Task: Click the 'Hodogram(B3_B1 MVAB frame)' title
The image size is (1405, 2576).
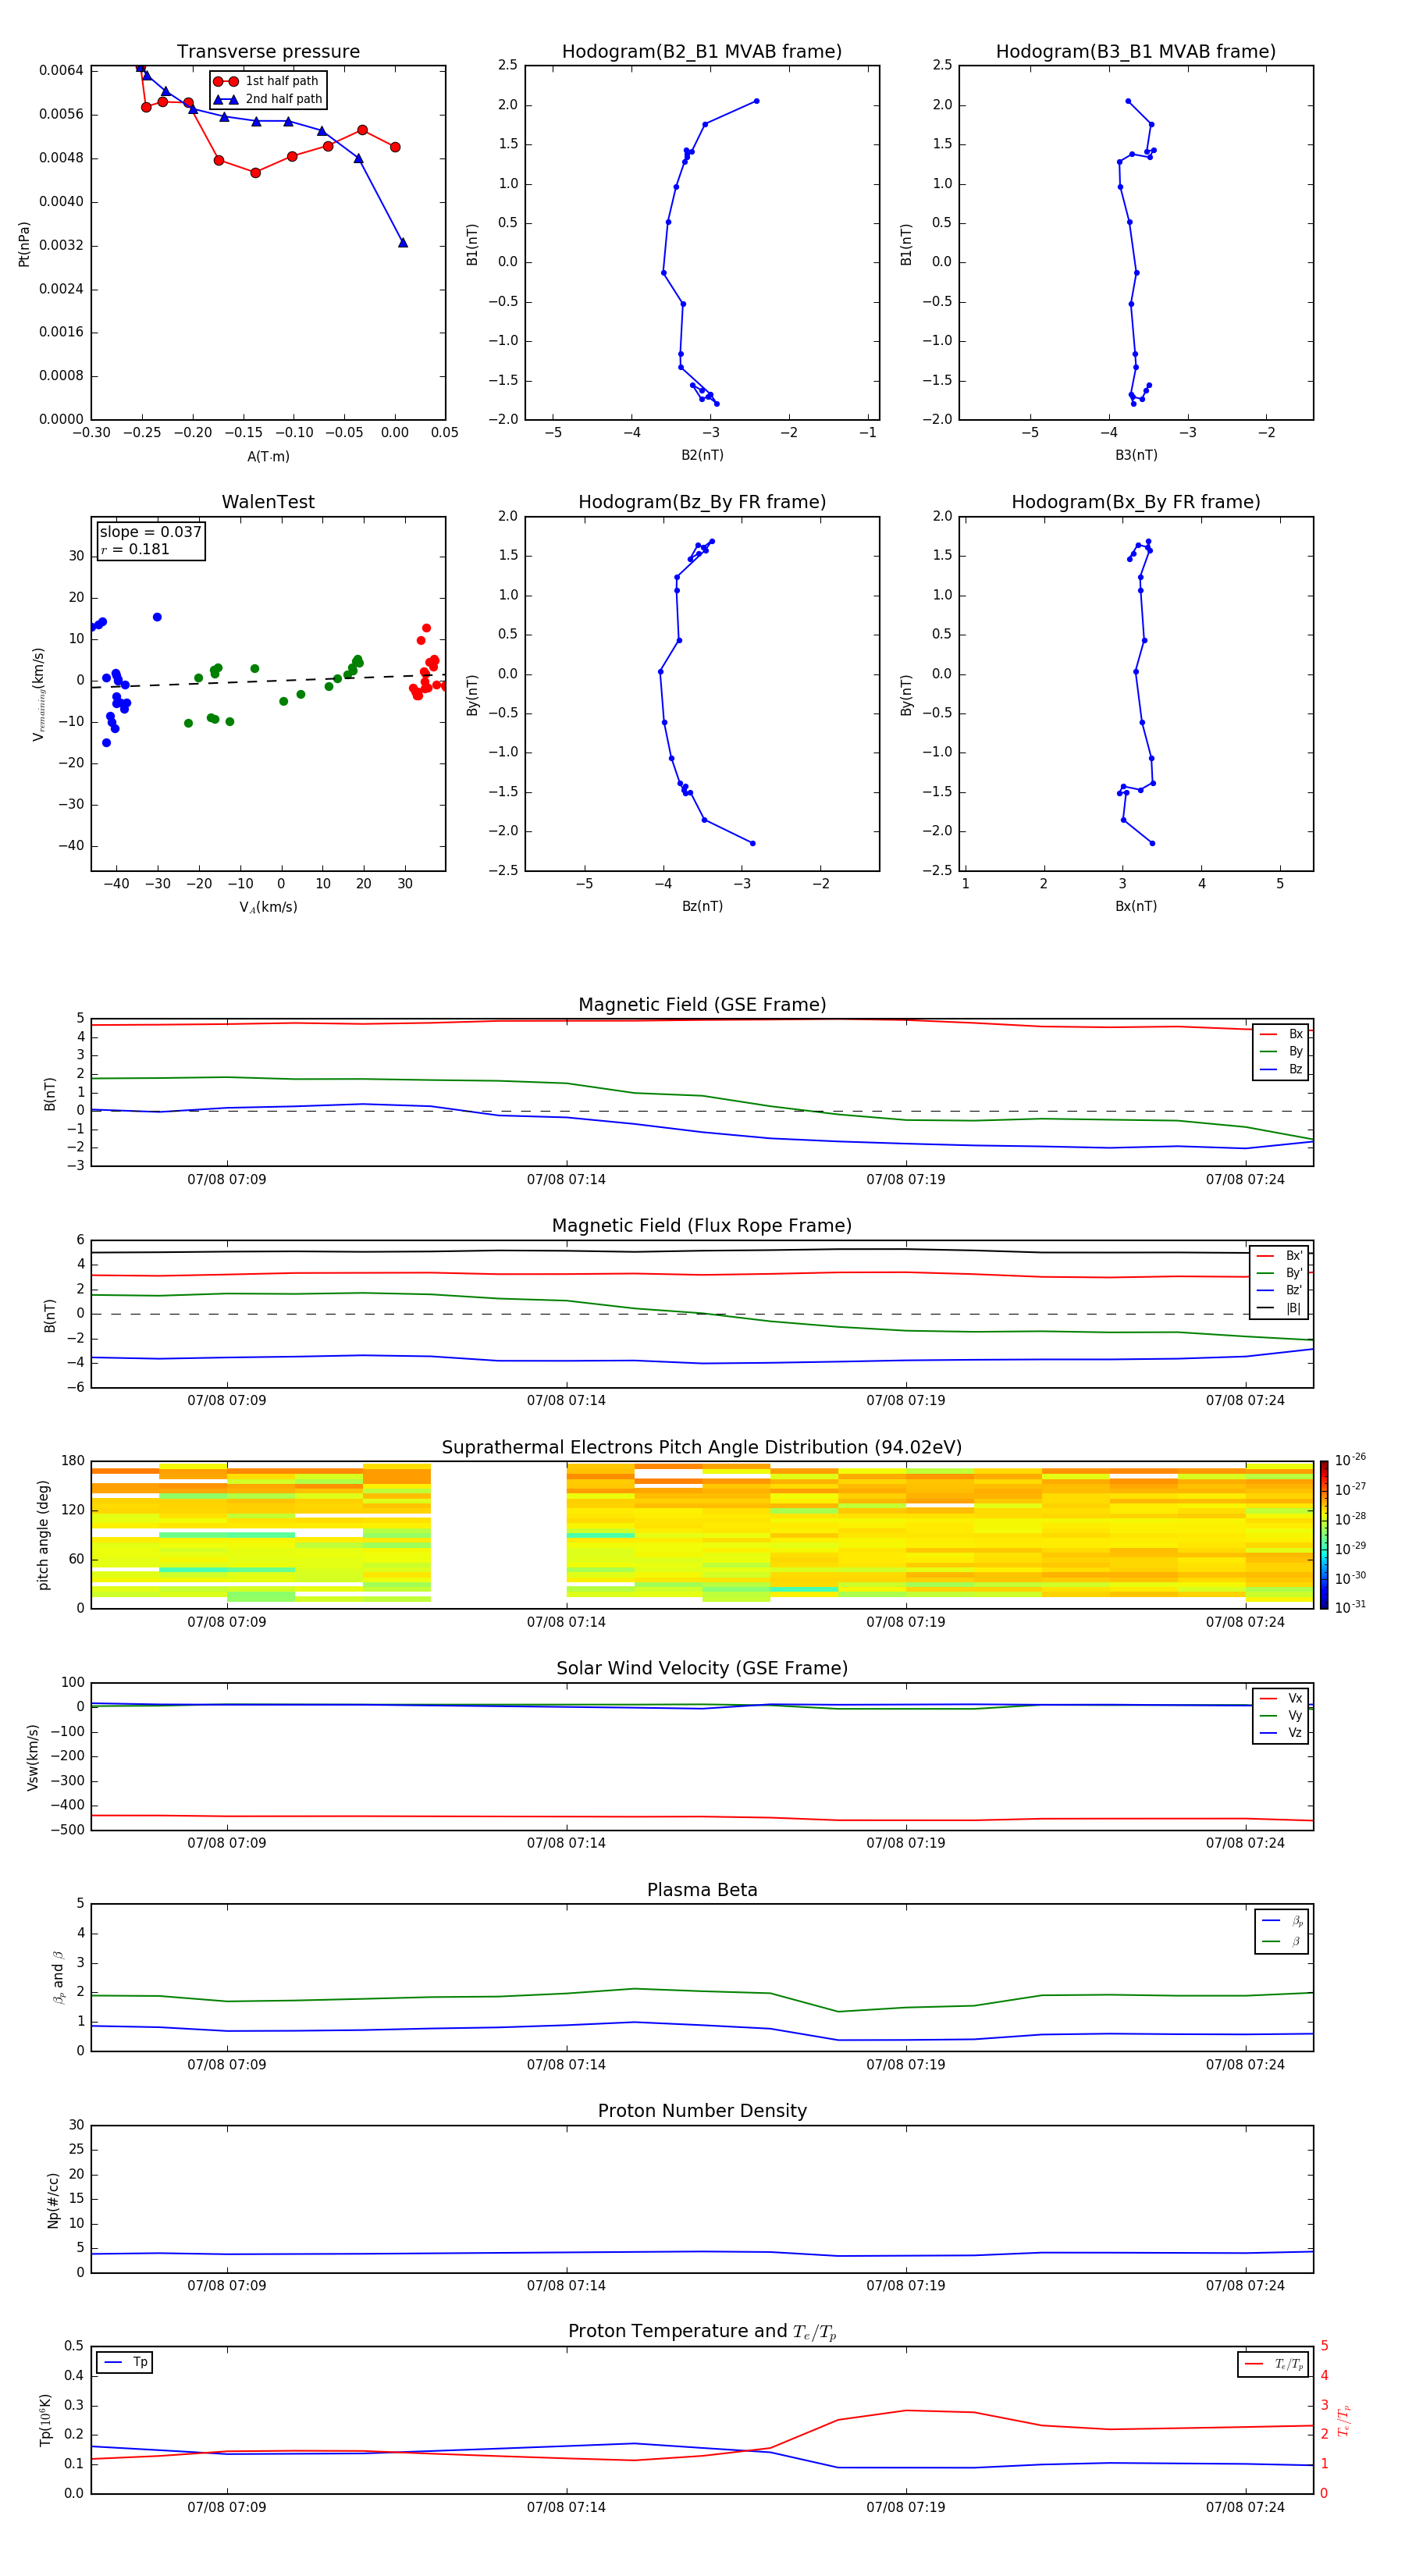Action: click(x=1136, y=52)
